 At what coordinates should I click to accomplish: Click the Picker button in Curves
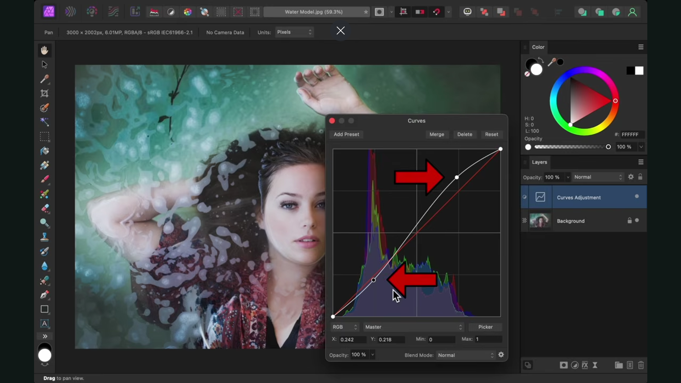(485, 327)
